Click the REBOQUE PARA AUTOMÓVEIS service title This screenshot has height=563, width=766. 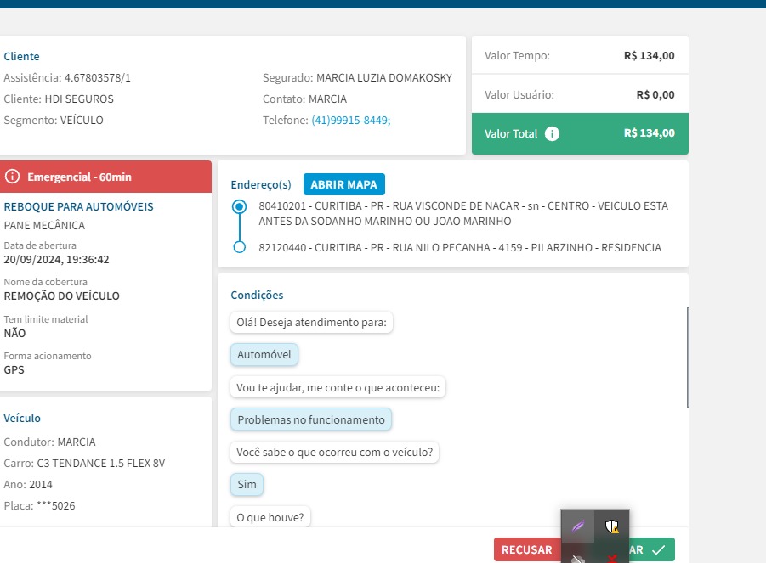point(79,206)
